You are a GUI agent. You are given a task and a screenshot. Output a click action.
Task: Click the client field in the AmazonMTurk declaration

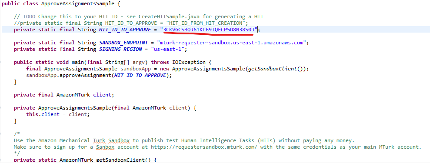point(102,95)
